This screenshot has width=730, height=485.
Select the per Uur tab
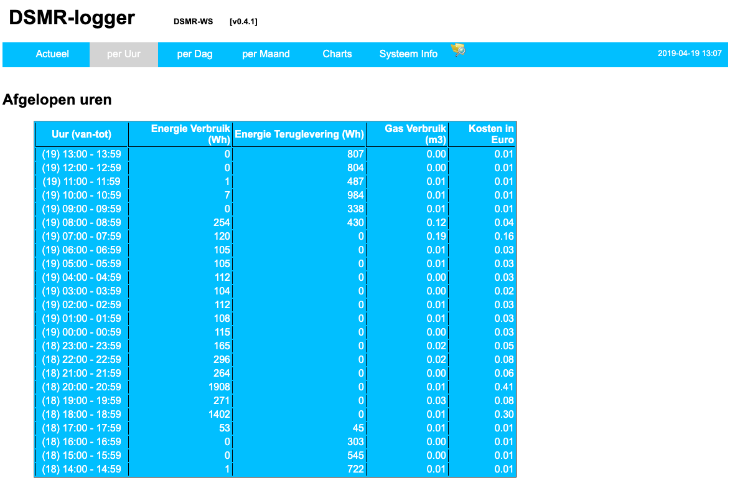coord(124,54)
